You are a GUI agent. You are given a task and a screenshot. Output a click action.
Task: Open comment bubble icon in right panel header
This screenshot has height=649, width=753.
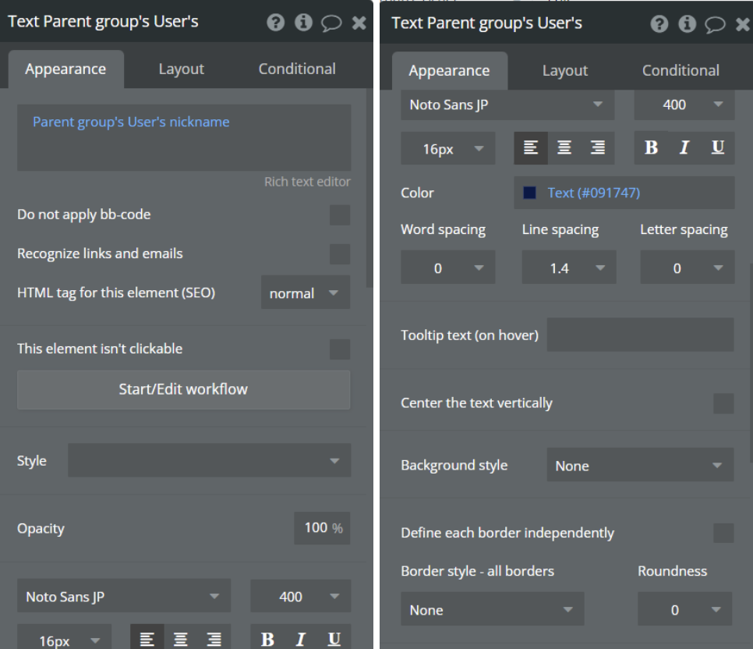715,24
